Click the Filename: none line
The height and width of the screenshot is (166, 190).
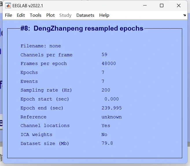coord(41,46)
